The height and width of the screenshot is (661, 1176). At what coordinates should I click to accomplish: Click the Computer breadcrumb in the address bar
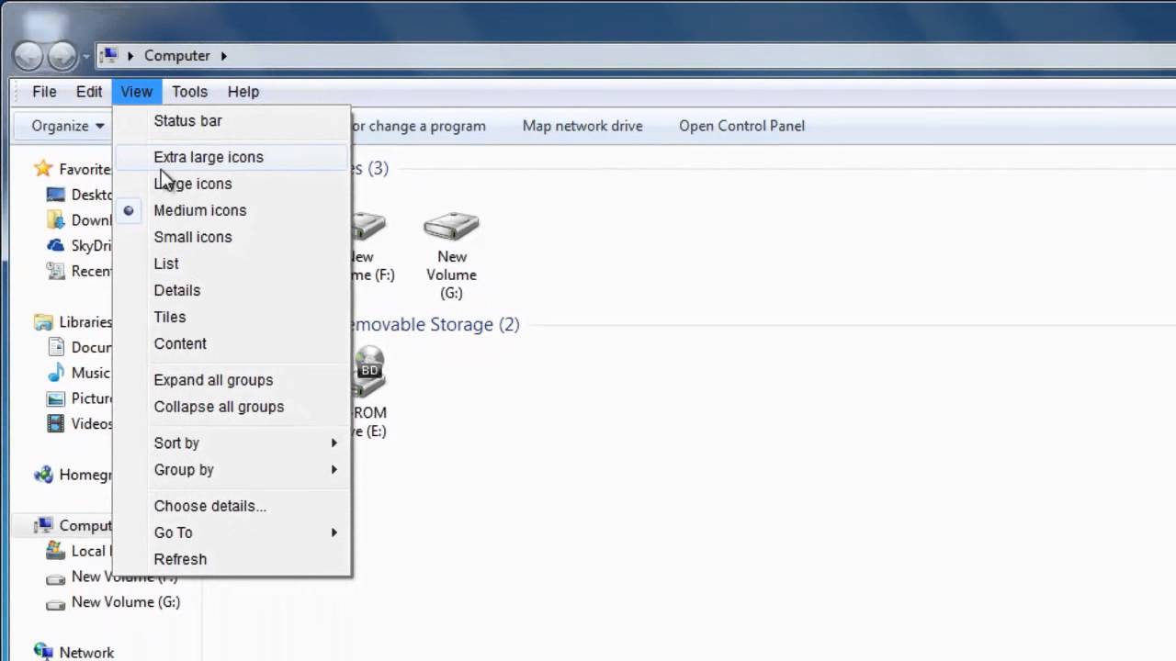coord(177,56)
